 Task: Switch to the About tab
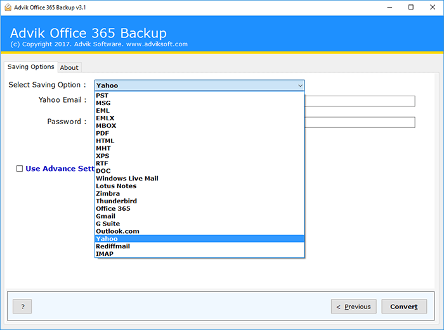[x=69, y=68]
